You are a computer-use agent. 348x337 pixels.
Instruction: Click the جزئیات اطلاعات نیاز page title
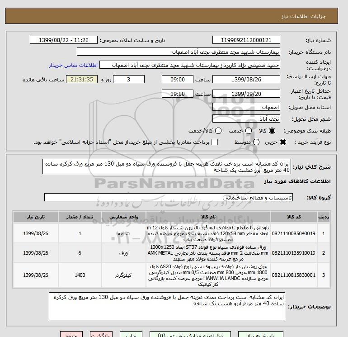pos(304,16)
